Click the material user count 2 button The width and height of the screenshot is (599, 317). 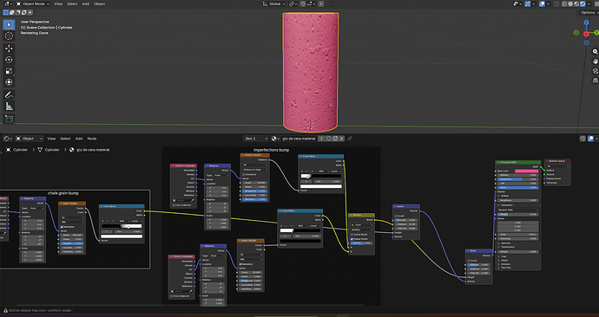coord(321,139)
